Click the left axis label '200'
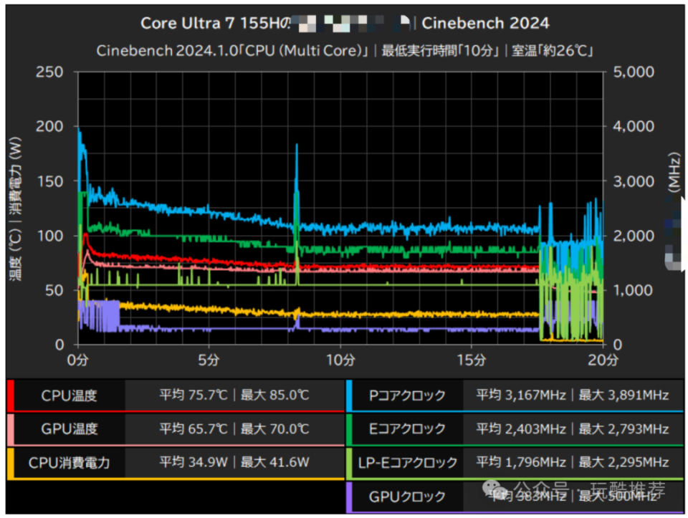The height and width of the screenshot is (518, 688). click(49, 126)
